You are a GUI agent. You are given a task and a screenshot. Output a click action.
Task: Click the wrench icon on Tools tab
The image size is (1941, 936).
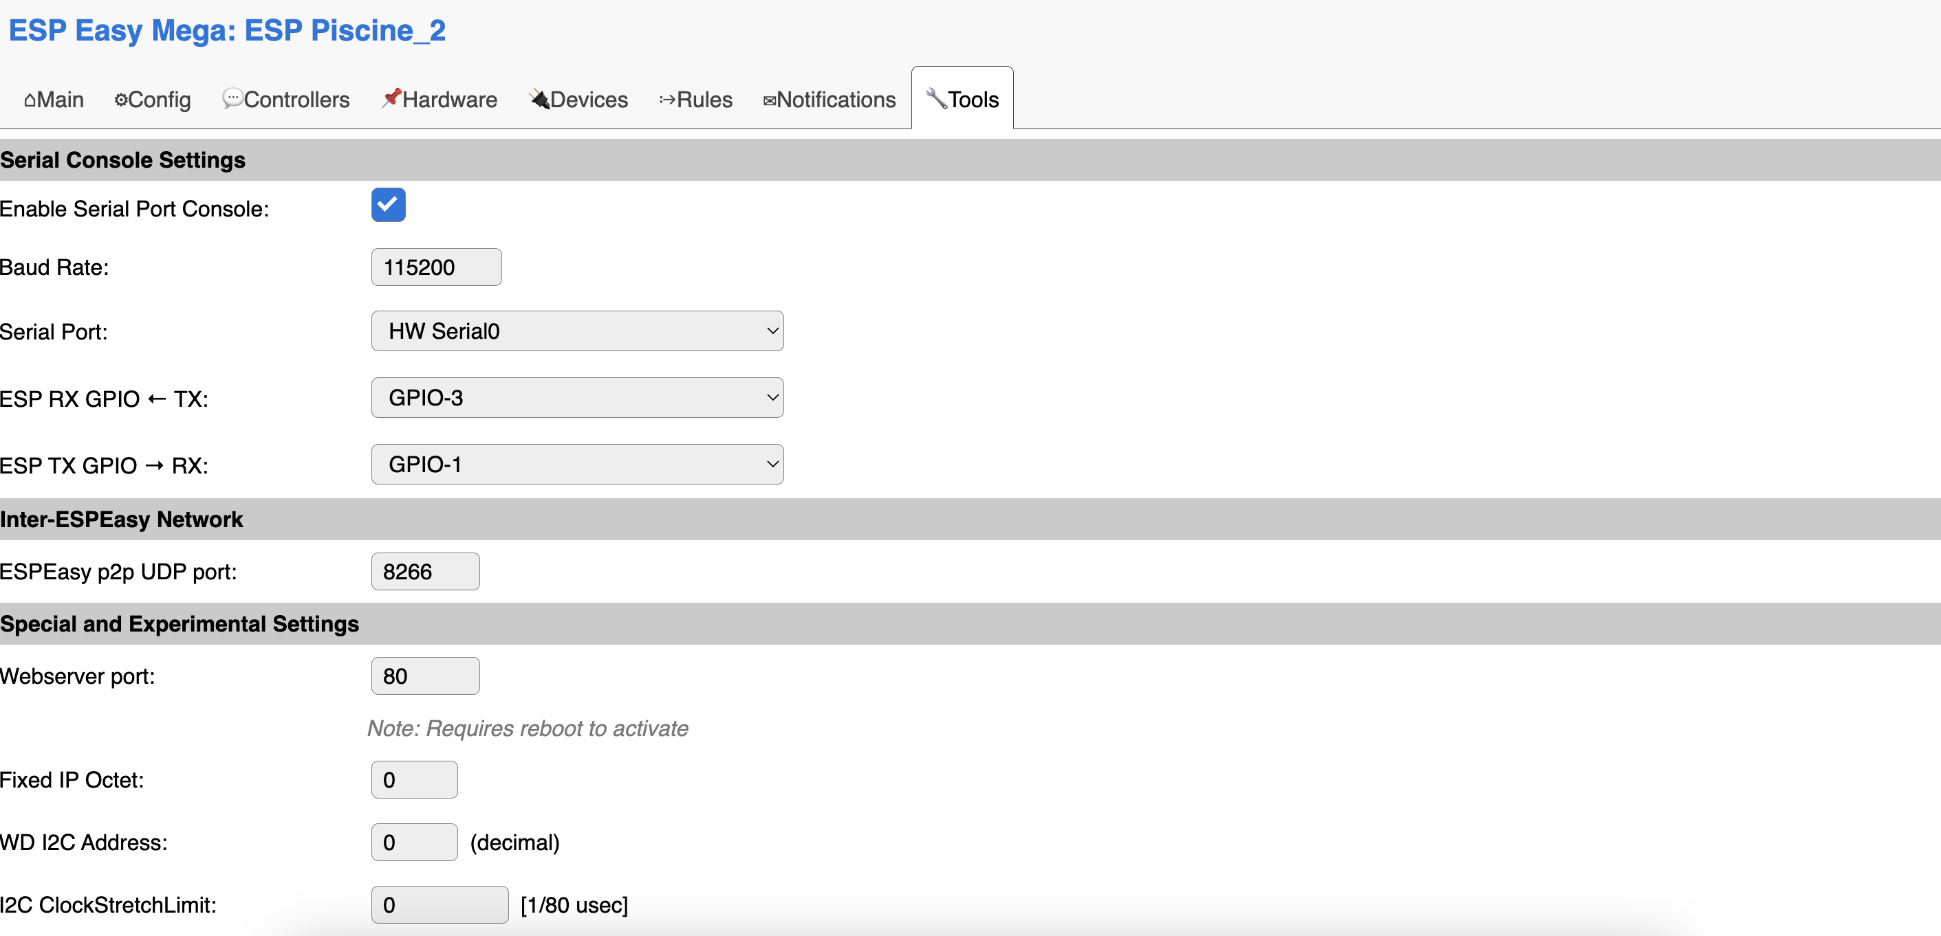point(937,99)
